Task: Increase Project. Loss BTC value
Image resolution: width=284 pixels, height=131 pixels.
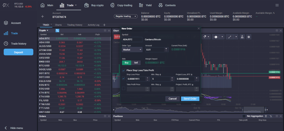Action: [197, 78]
